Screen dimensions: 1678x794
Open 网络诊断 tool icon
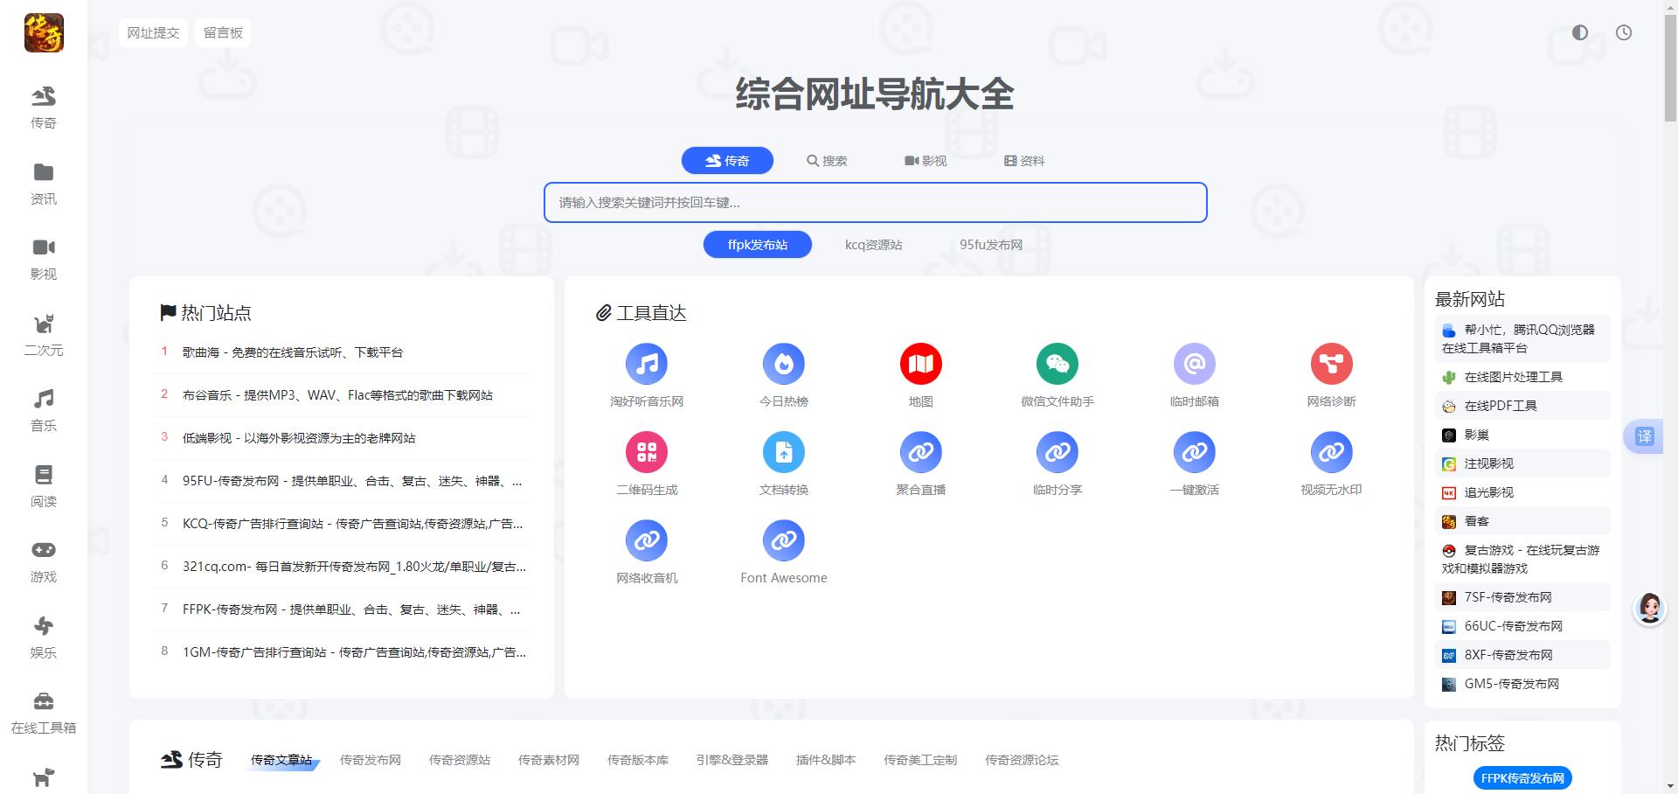click(x=1332, y=364)
